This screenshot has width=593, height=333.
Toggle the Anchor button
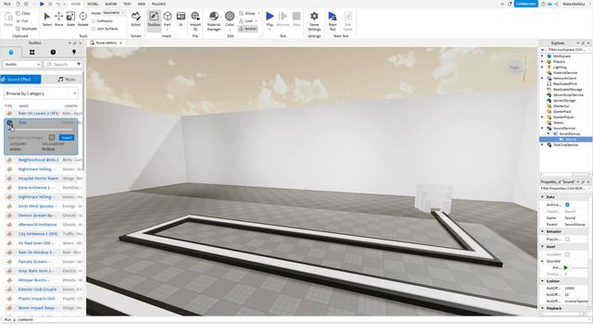(247, 29)
